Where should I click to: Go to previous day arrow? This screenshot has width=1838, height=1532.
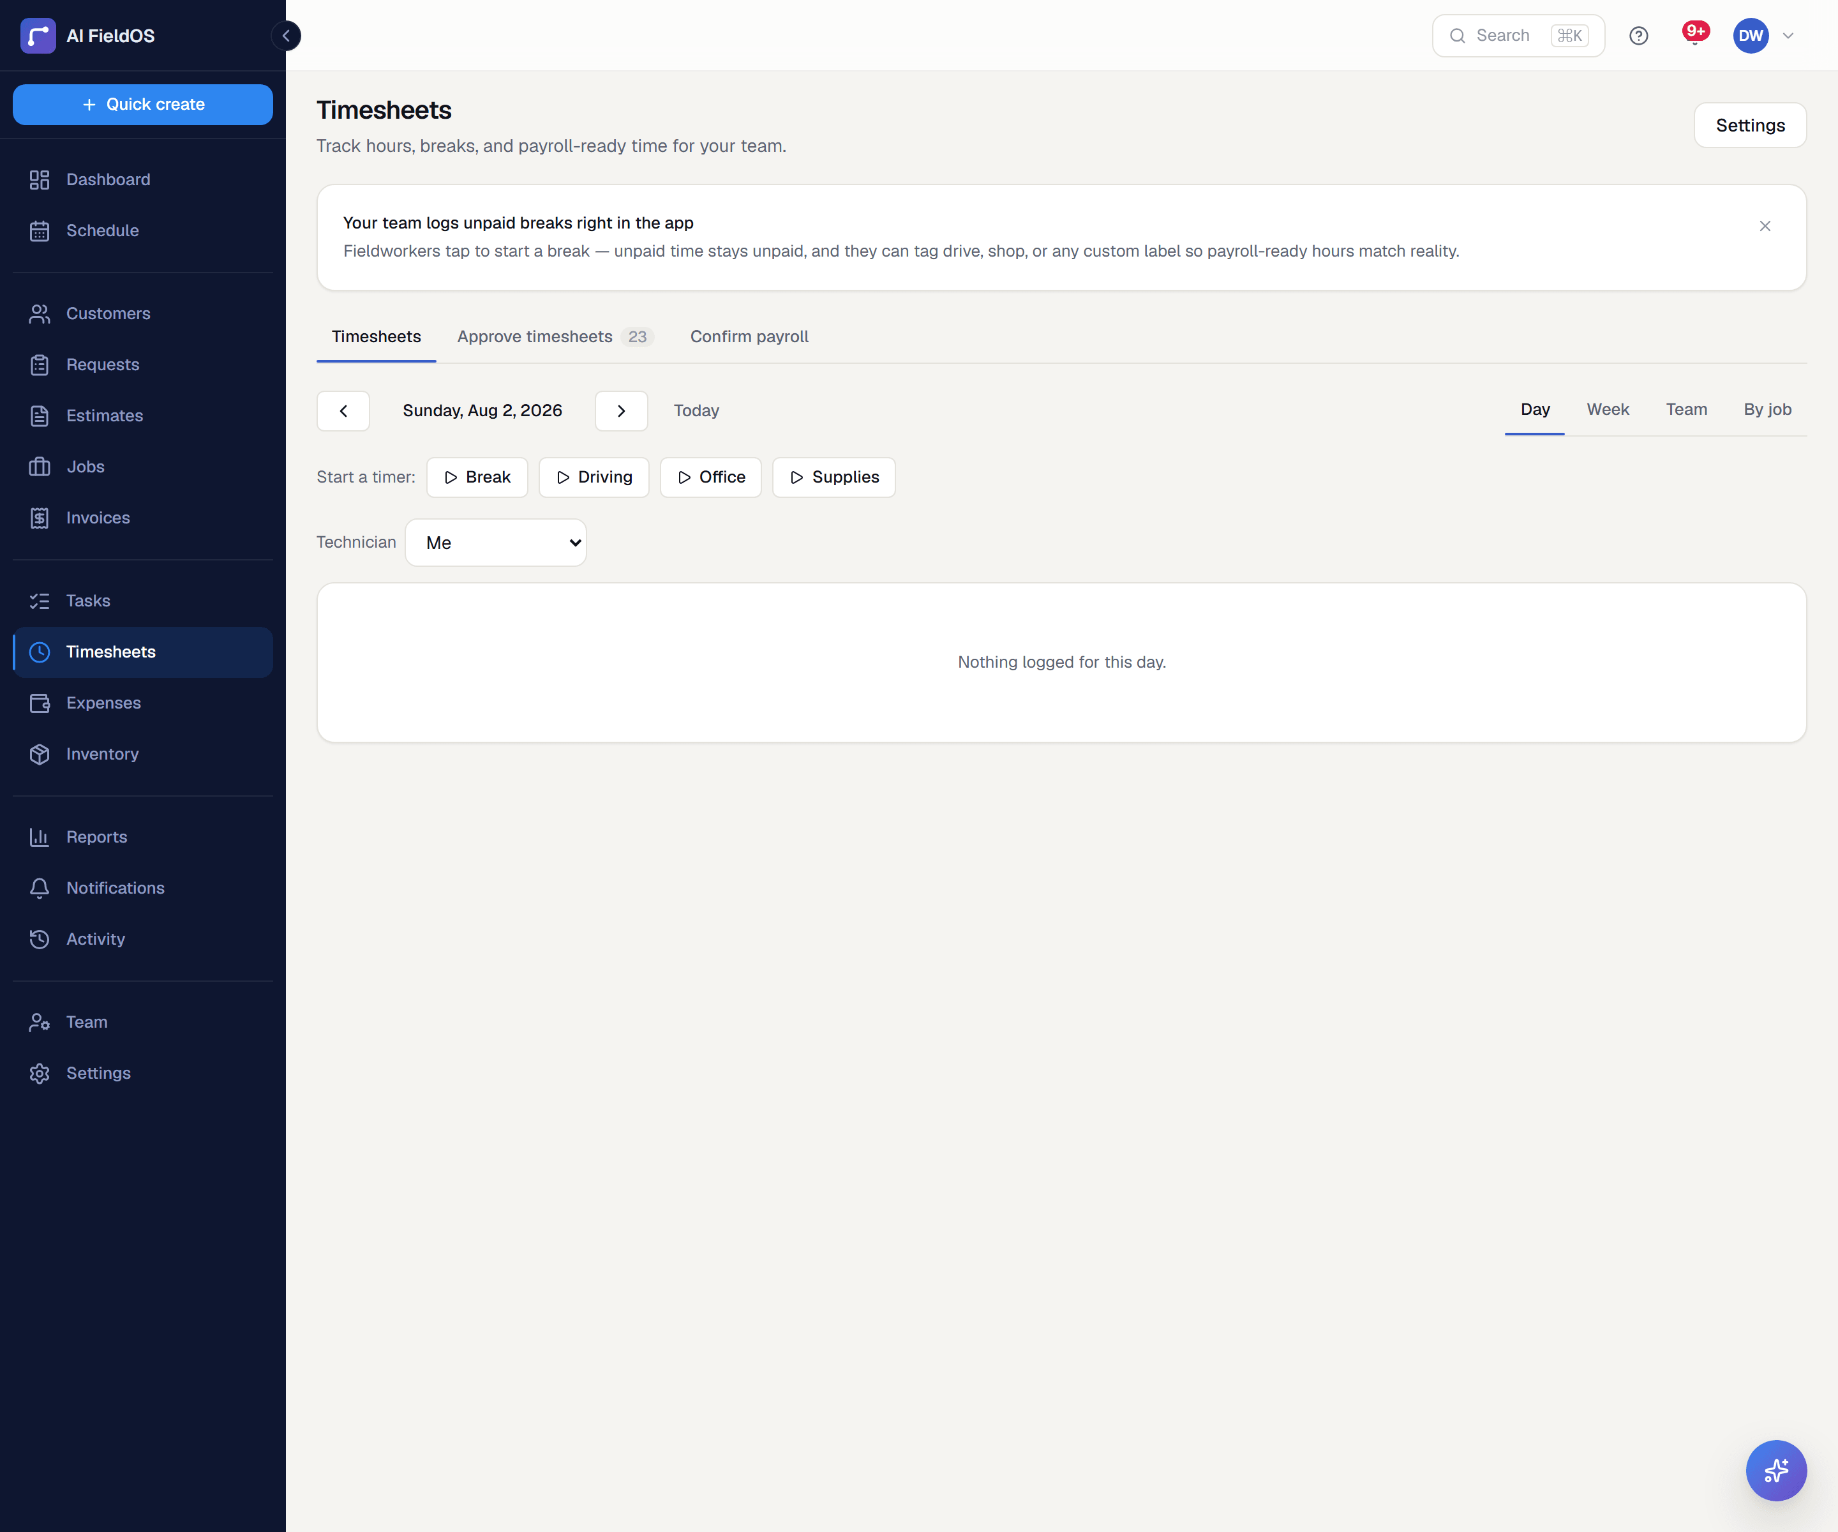pos(343,410)
